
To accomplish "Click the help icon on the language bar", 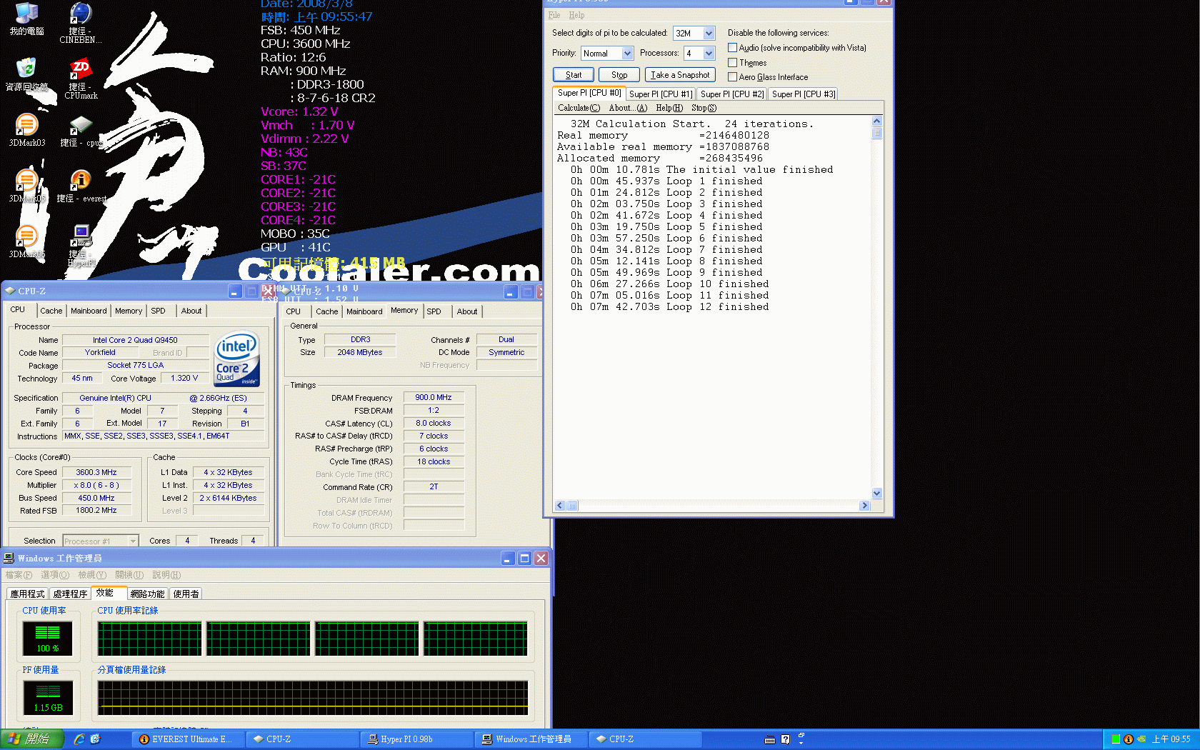I will (x=785, y=739).
